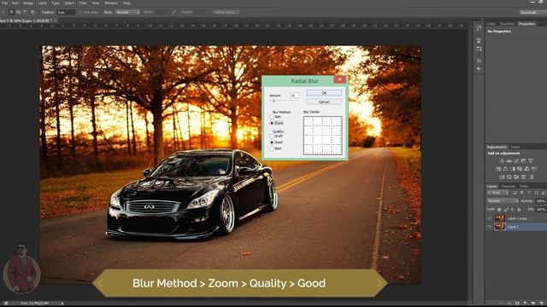Switch to the Paths tab

click(x=524, y=186)
